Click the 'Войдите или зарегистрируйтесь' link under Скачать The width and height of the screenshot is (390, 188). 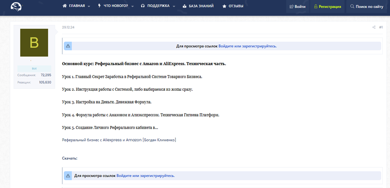[145, 176]
